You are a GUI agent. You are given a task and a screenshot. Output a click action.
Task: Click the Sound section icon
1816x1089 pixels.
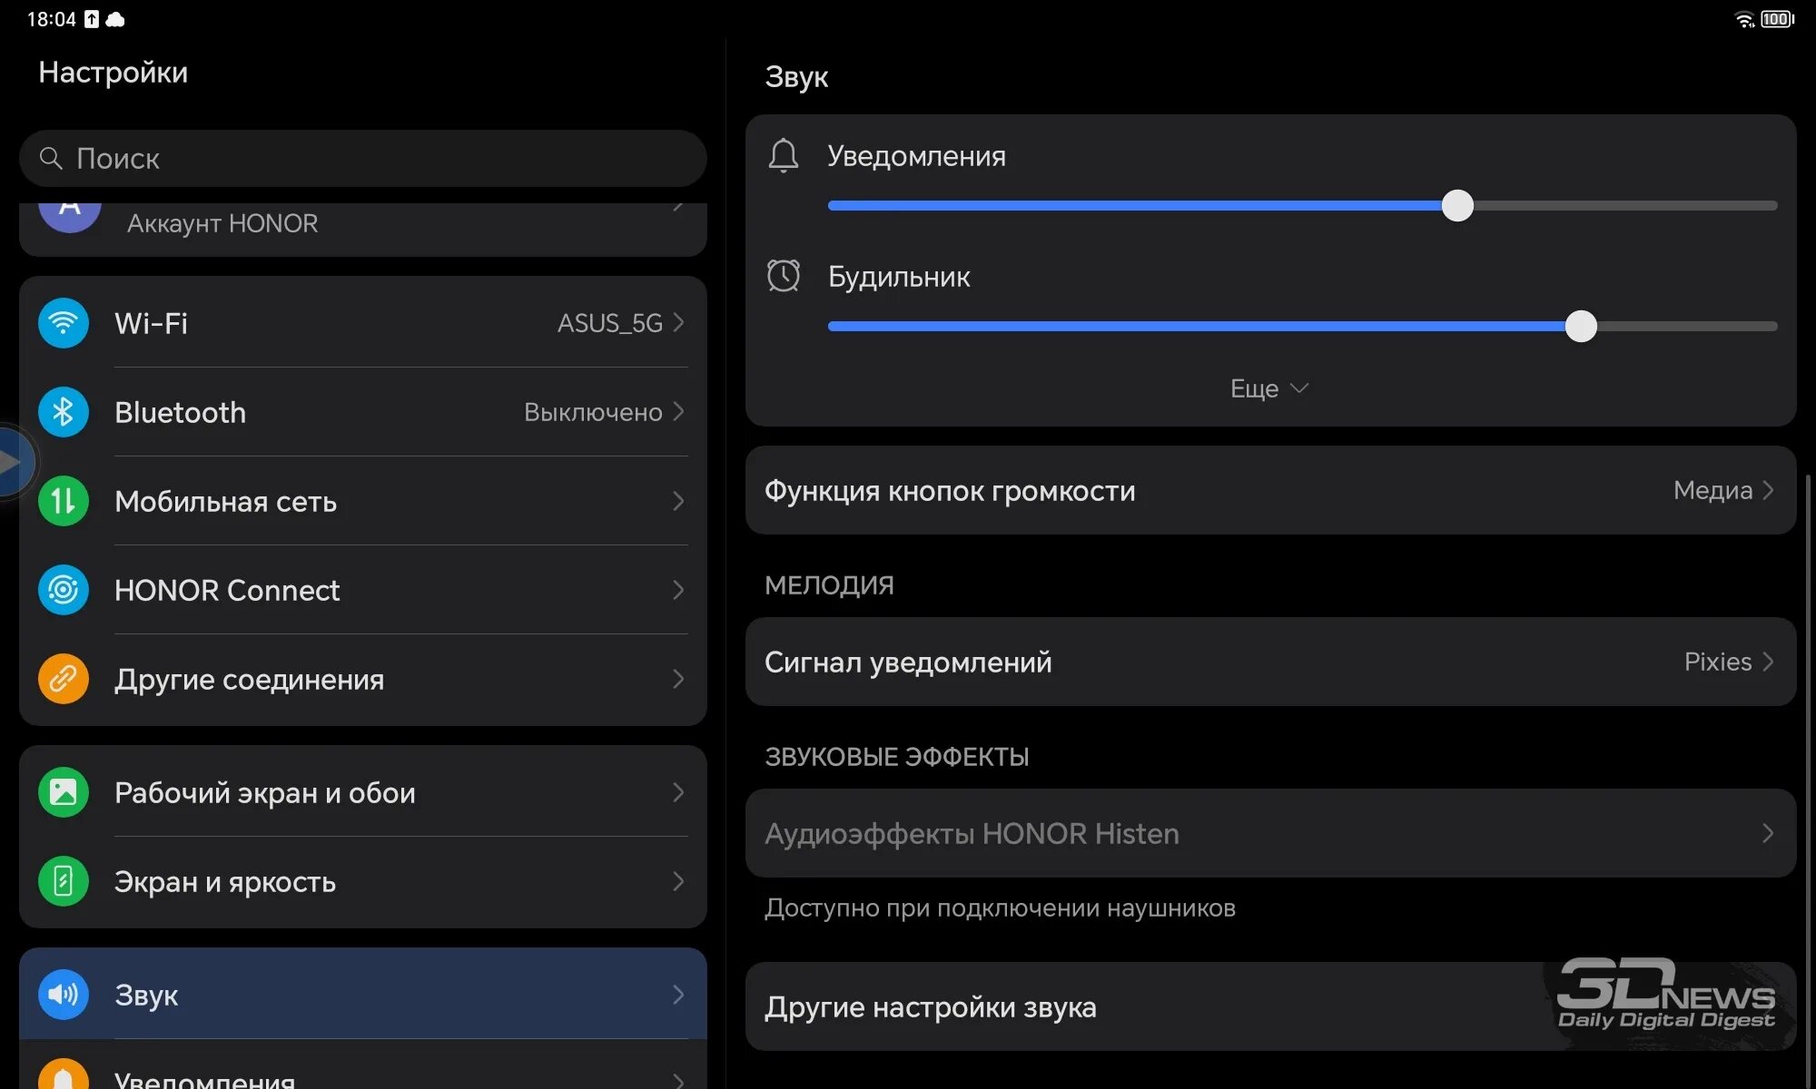coord(64,993)
